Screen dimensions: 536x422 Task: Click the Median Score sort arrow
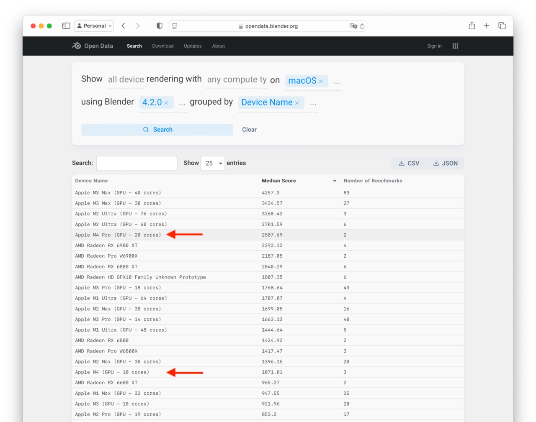pos(335,181)
